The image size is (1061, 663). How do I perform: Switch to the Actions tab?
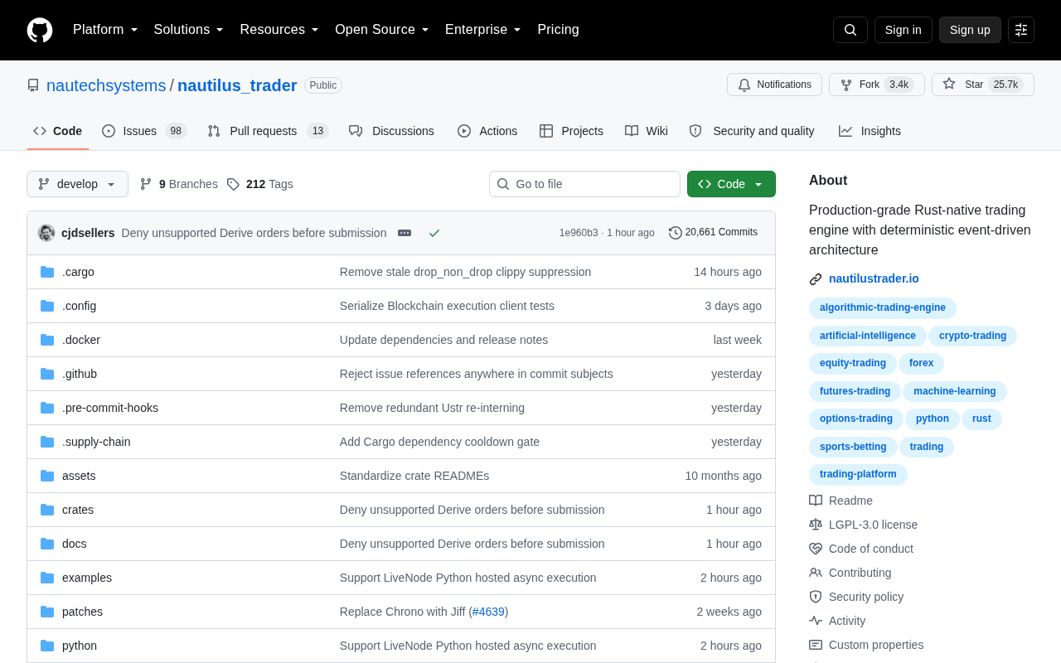click(487, 131)
